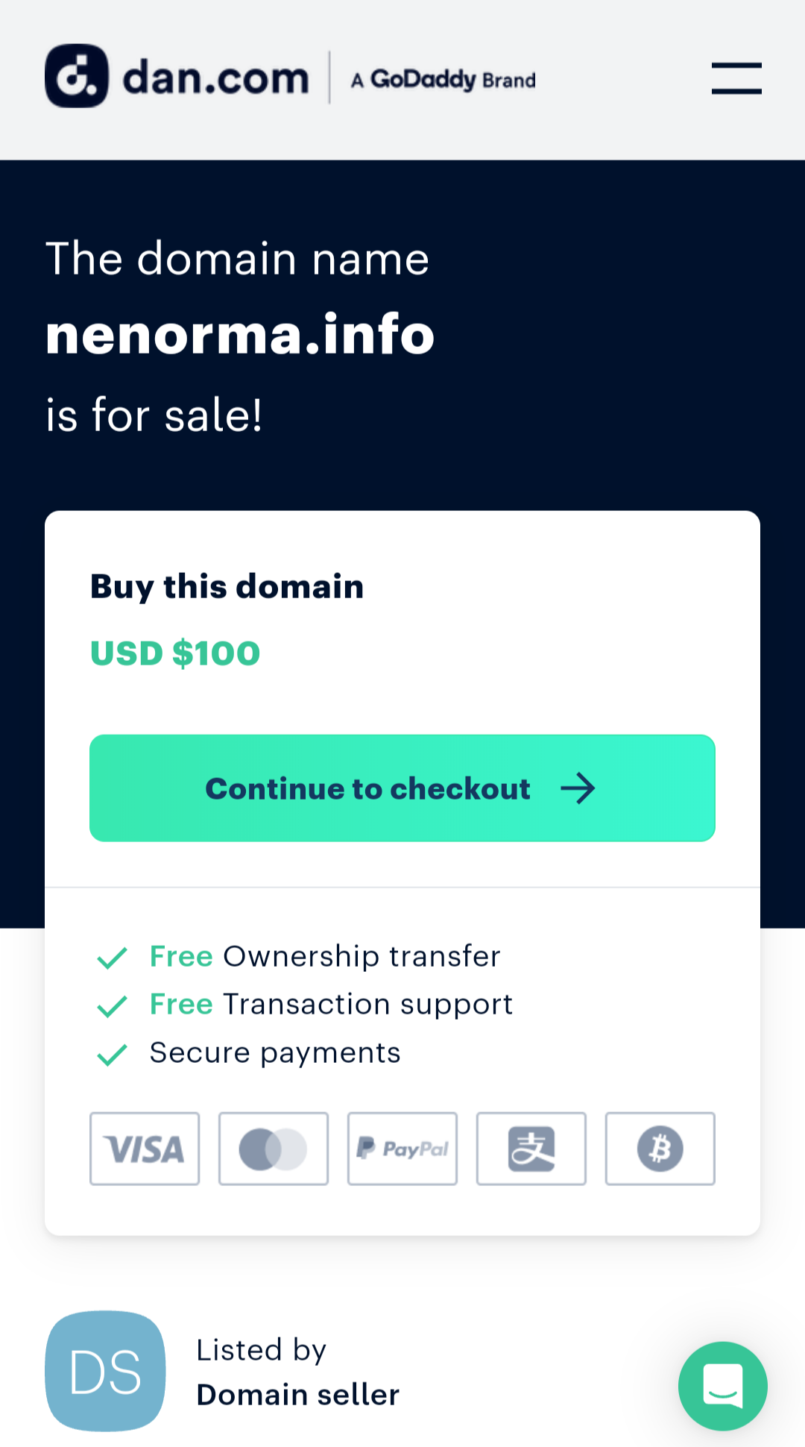Click the dan.com wordmark text

(x=215, y=78)
